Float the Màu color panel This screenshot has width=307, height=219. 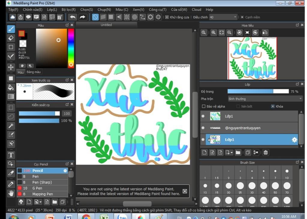coord(67,25)
